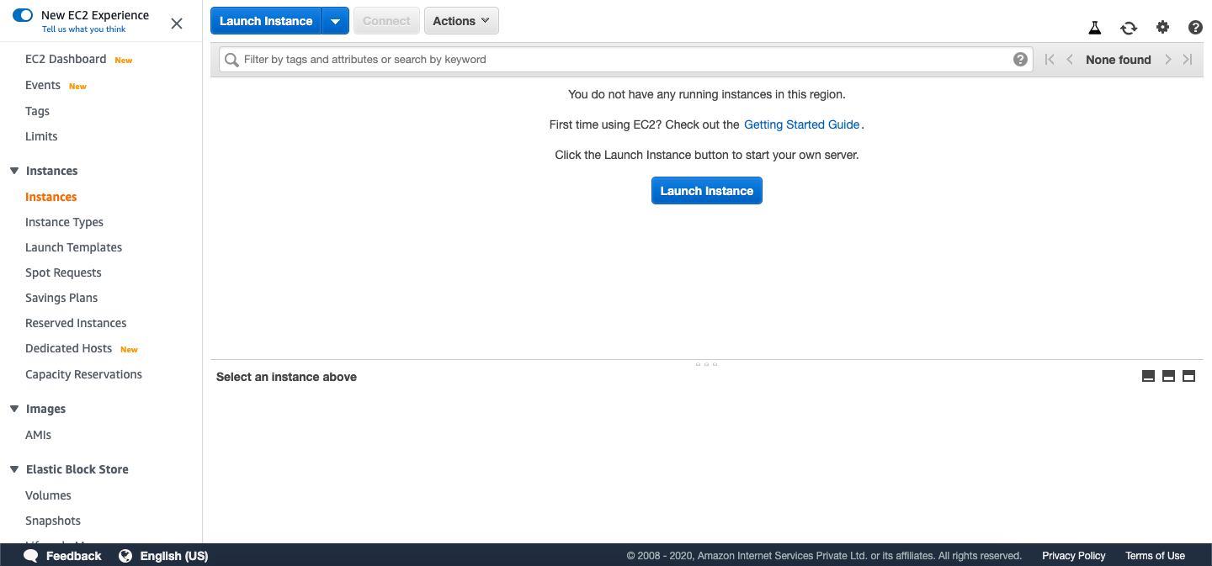This screenshot has width=1212, height=566.
Task: Open Dedicated Hosts in sidebar
Action: 68,348
